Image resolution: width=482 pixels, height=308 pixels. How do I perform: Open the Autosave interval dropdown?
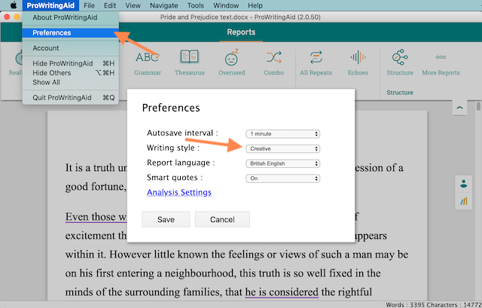[x=283, y=134]
